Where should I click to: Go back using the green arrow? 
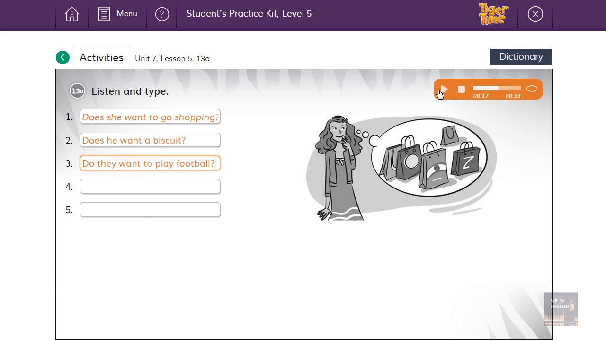pyautogui.click(x=62, y=58)
